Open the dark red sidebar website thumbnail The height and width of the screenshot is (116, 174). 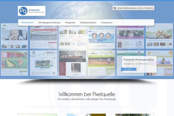(x=72, y=63)
